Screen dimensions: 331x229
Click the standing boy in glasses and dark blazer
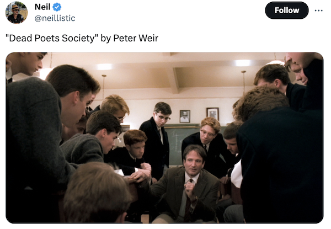157,135
